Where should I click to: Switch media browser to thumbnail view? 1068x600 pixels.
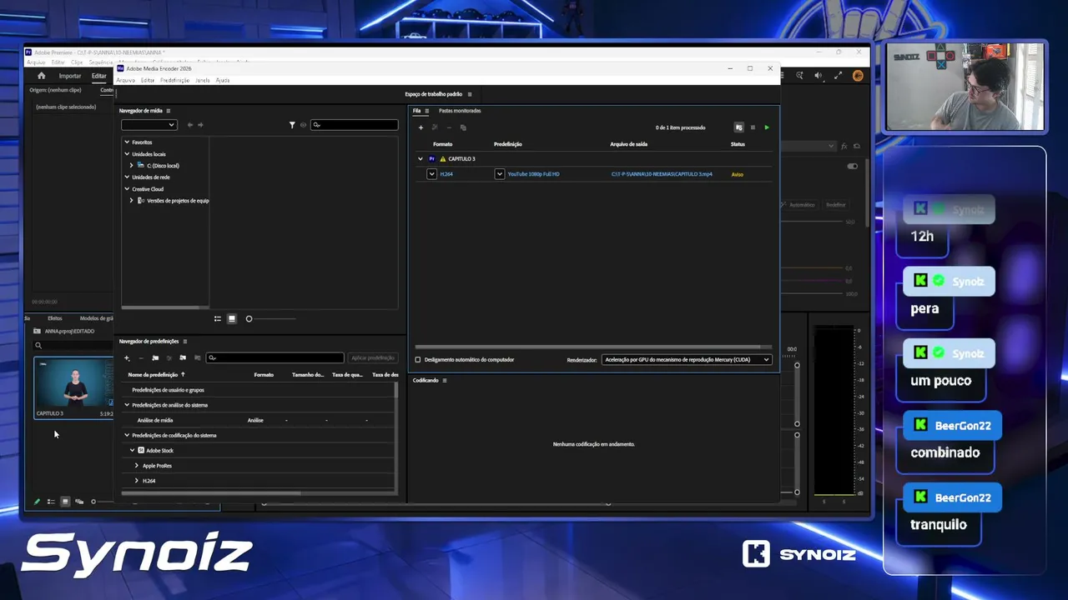232,318
